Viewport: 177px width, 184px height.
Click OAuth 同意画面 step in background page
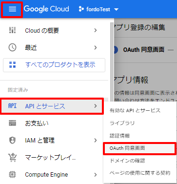144,50
